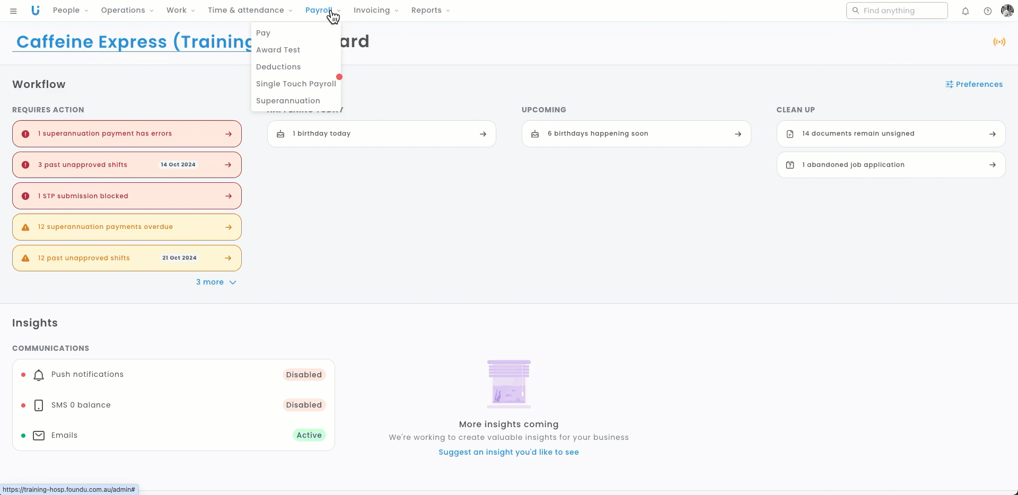Open the hamburger sidebar menu icon

coord(13,11)
